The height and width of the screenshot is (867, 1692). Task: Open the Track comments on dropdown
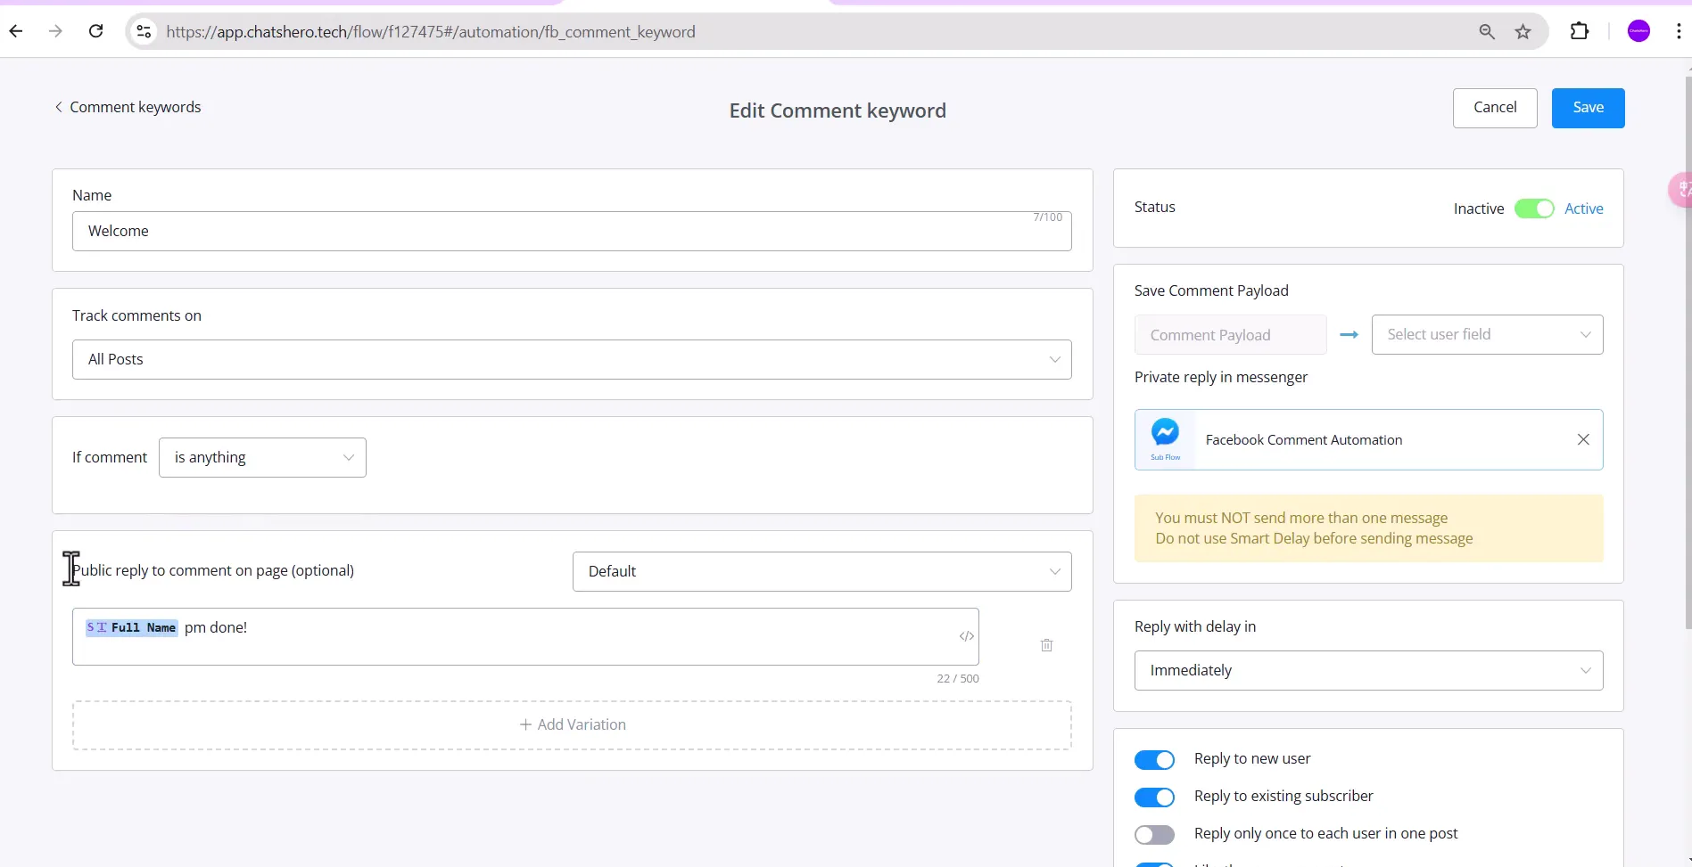572,359
